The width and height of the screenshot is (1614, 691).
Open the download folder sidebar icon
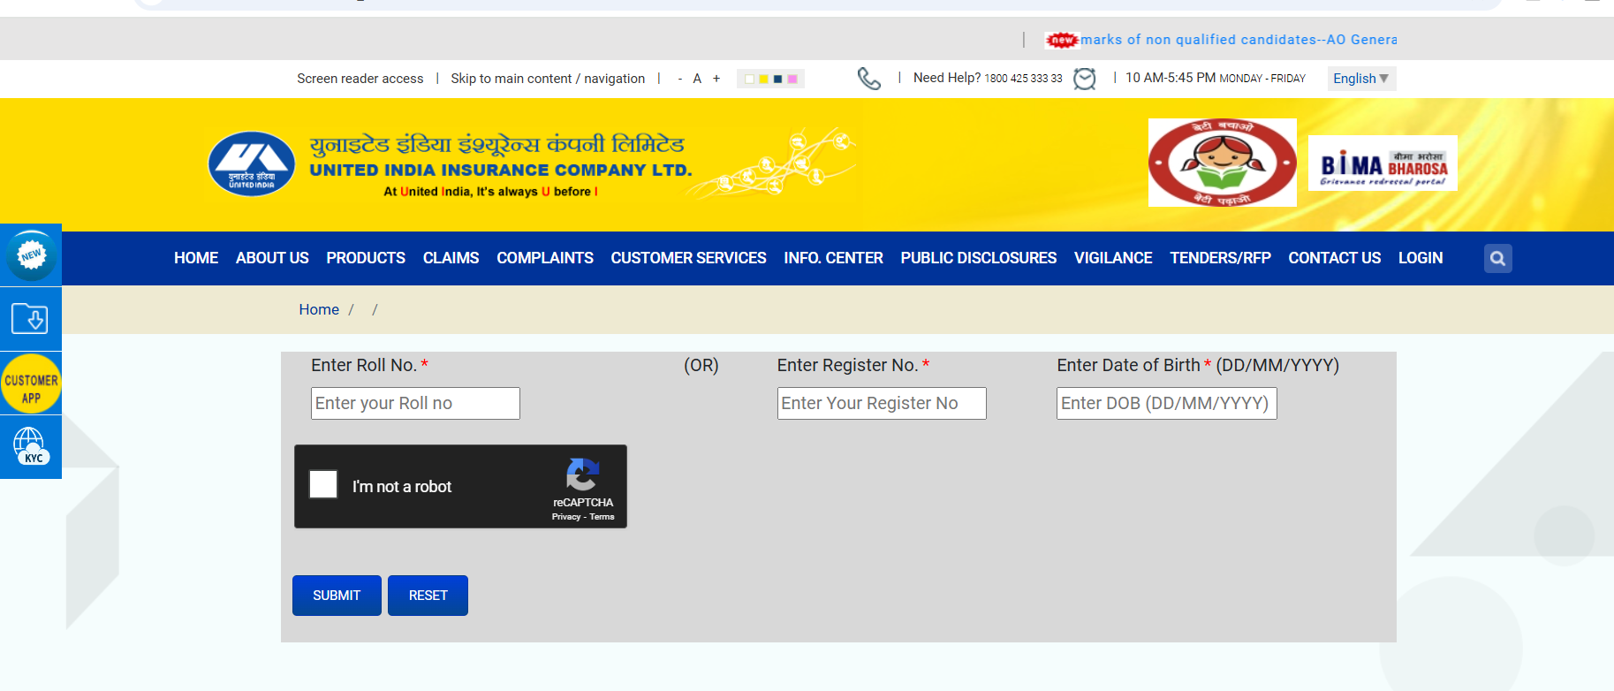click(31, 318)
